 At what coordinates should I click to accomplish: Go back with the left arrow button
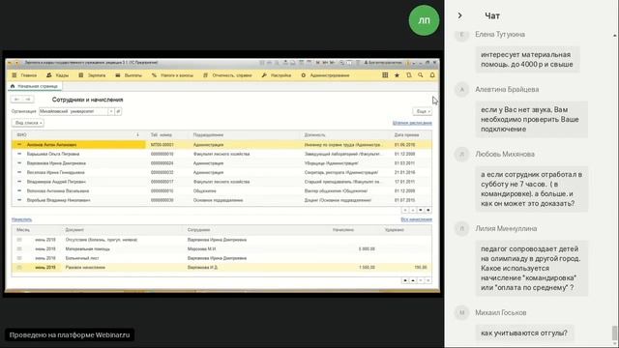click(x=17, y=100)
